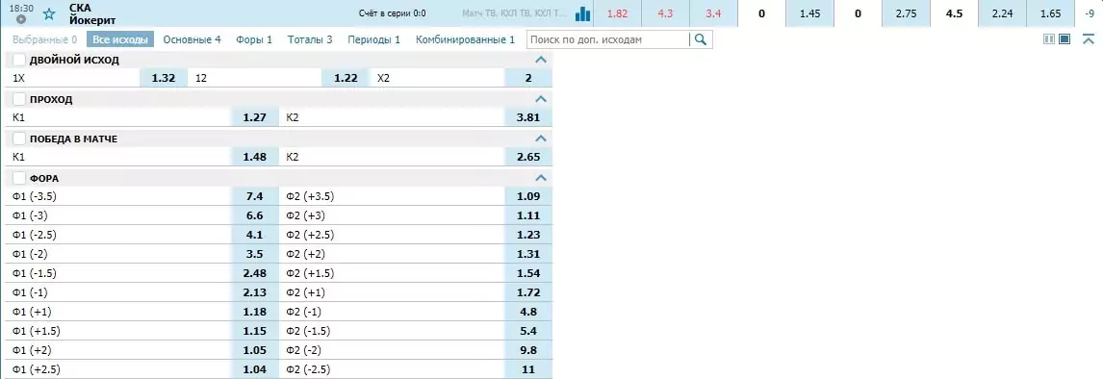Select Ф1 (-1.5) odds 2.48

255,273
